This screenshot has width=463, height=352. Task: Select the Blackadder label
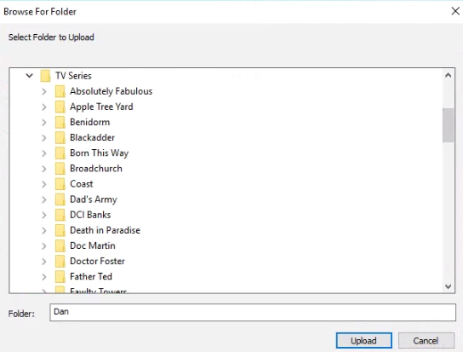tap(92, 137)
